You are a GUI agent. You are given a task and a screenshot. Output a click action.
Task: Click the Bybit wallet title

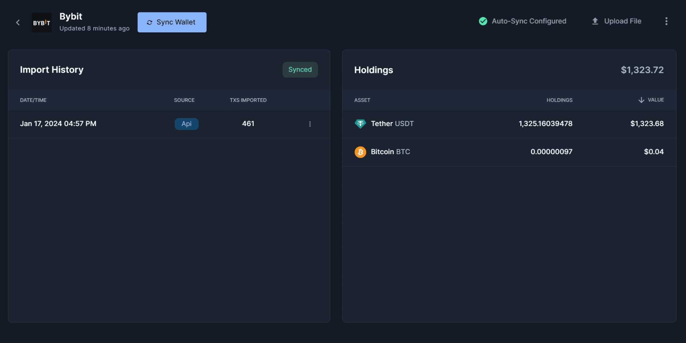71,16
